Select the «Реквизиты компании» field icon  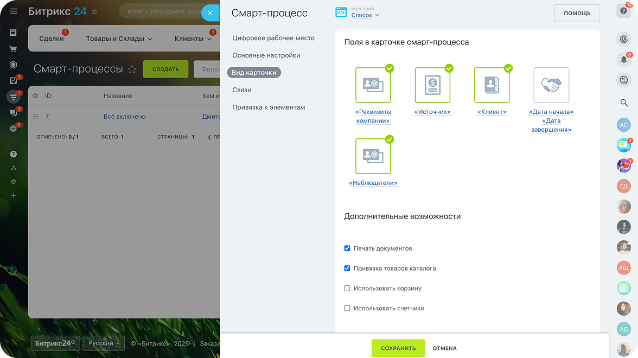373,85
